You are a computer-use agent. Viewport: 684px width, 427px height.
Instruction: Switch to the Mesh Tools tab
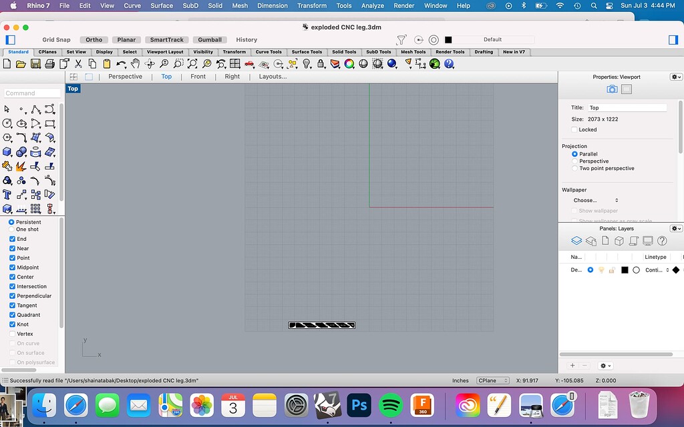(x=413, y=52)
